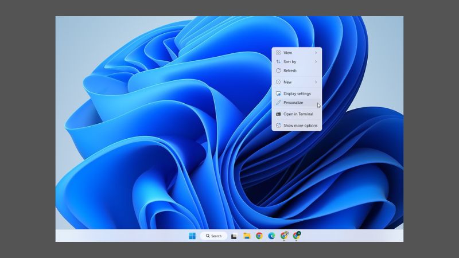Open the rightmost Chrome icon with green badge

point(297,236)
